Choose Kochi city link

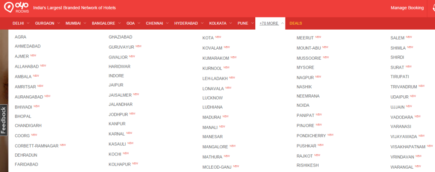[x=115, y=154]
